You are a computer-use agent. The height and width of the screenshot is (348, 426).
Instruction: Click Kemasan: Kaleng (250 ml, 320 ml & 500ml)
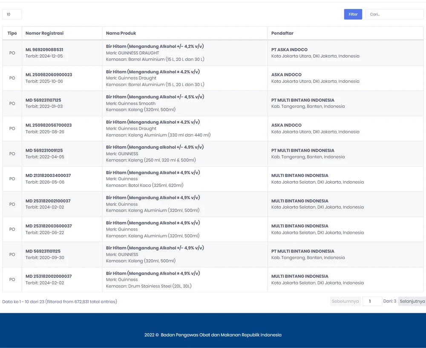(x=151, y=160)
